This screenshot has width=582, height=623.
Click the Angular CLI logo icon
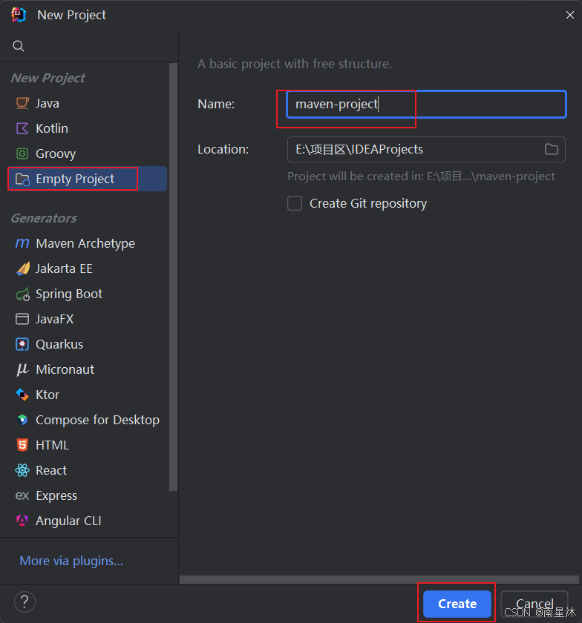coord(22,521)
